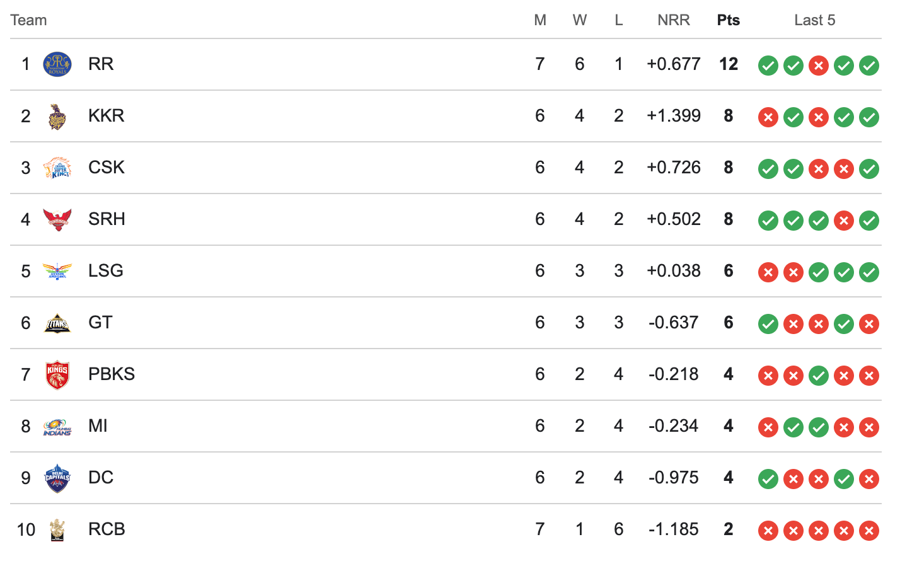Open the RCB team name link

coord(107,529)
